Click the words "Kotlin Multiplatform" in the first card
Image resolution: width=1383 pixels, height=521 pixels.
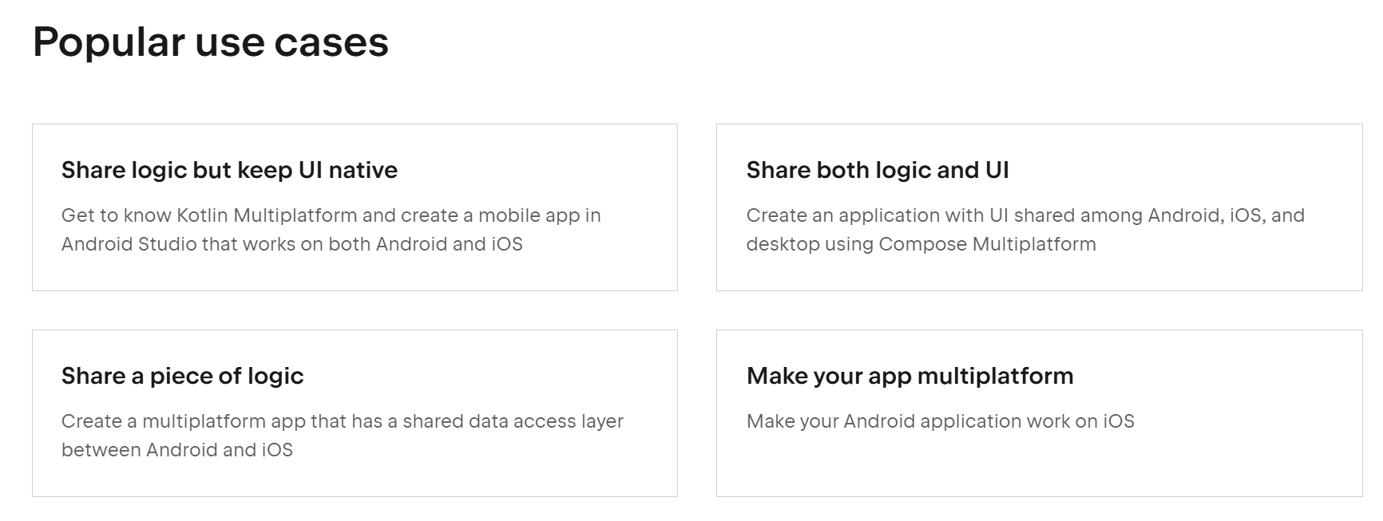click(x=266, y=215)
